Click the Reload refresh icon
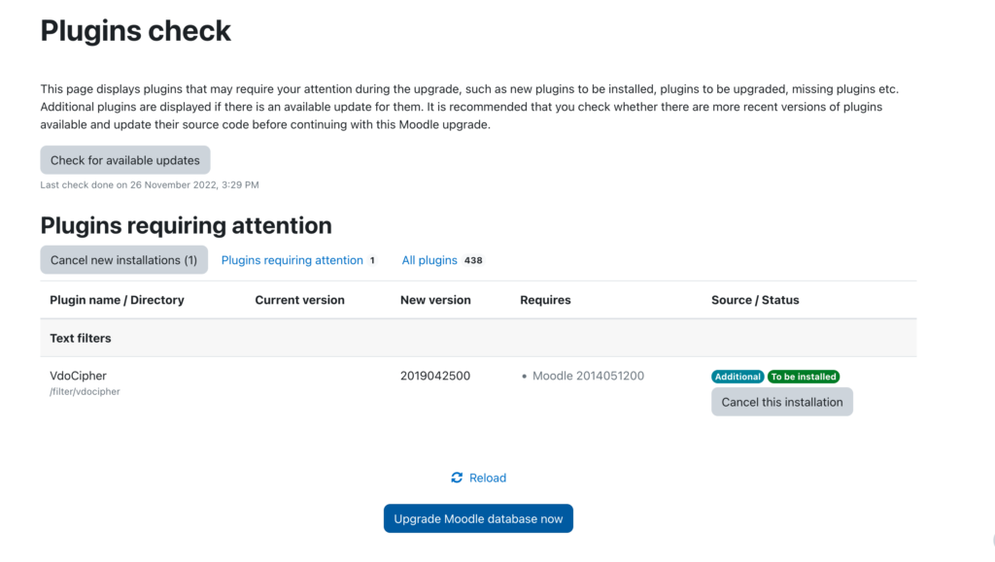995x562 pixels. click(x=457, y=478)
